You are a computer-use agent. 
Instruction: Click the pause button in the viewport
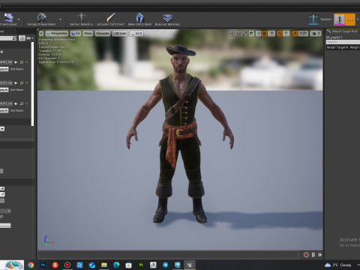(x=313, y=255)
